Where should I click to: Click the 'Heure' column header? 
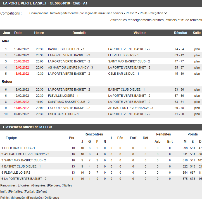coord(39,33)
